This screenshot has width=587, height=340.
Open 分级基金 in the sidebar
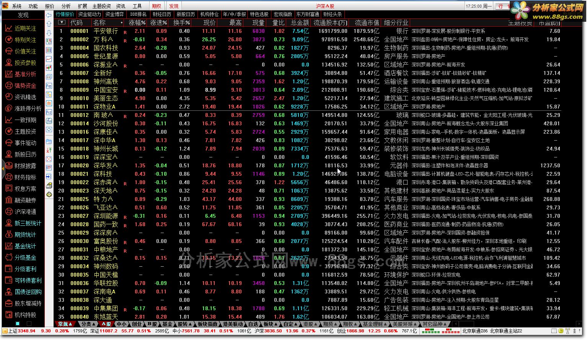[21, 257]
